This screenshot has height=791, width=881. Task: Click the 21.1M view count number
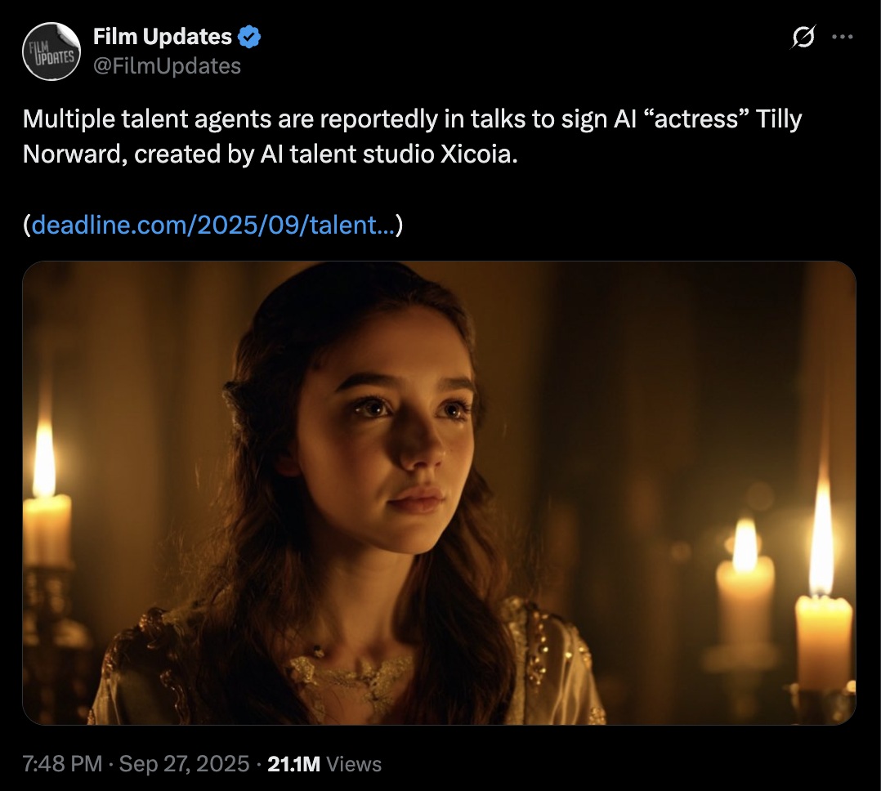point(293,764)
